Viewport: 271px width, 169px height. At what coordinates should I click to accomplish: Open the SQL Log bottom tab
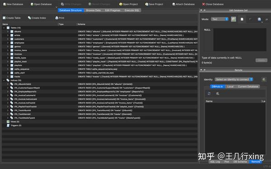click(x=215, y=162)
